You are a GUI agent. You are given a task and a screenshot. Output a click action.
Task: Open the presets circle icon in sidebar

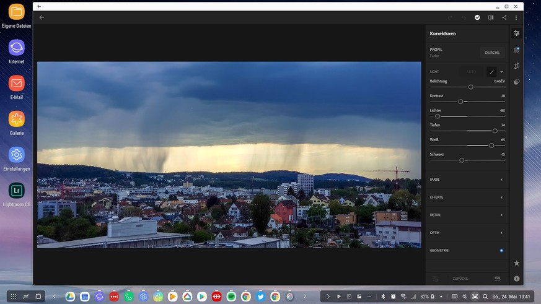pos(516,50)
